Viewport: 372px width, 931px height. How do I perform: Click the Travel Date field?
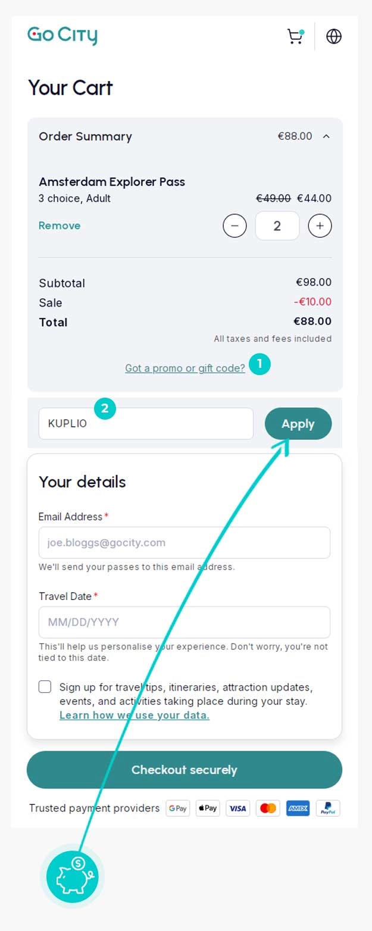[x=184, y=621]
